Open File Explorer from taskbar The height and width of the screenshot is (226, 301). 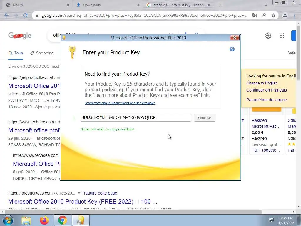(x=26, y=220)
